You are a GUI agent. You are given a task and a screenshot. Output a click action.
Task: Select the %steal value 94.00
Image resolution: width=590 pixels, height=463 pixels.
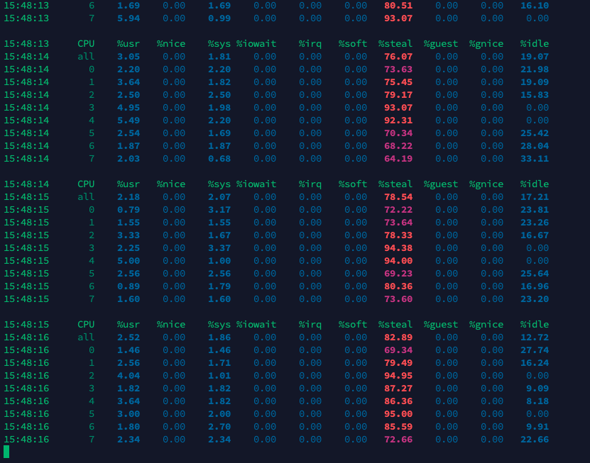click(398, 261)
